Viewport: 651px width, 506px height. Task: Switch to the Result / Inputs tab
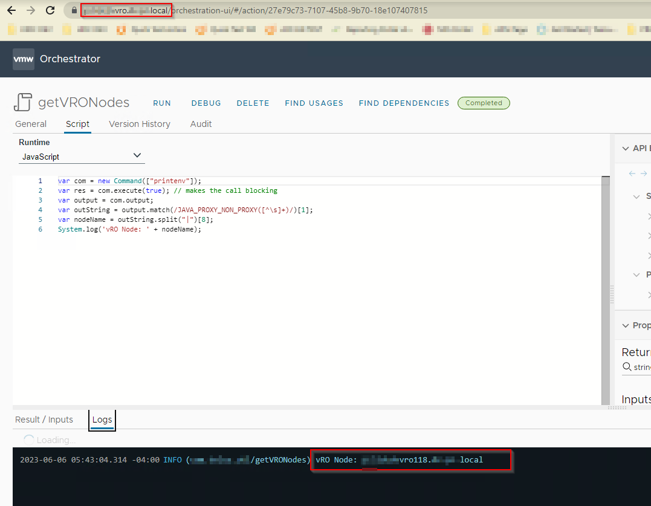pos(44,420)
